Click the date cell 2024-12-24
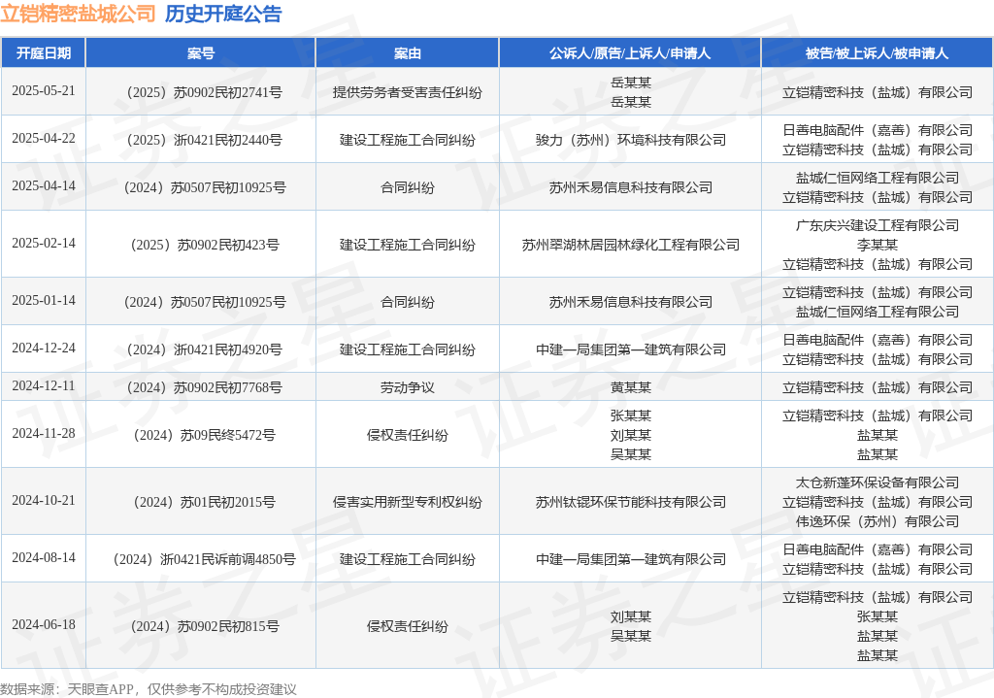Screen dimensions: 994x698 43,349
